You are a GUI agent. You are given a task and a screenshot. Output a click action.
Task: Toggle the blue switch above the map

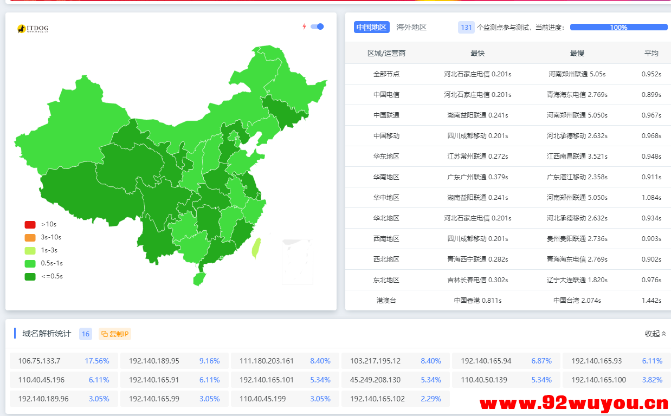click(318, 27)
